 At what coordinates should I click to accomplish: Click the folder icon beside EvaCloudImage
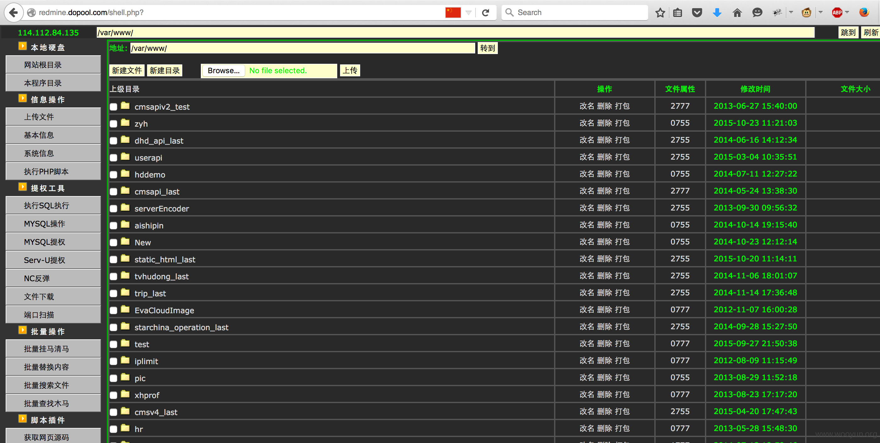(x=125, y=309)
